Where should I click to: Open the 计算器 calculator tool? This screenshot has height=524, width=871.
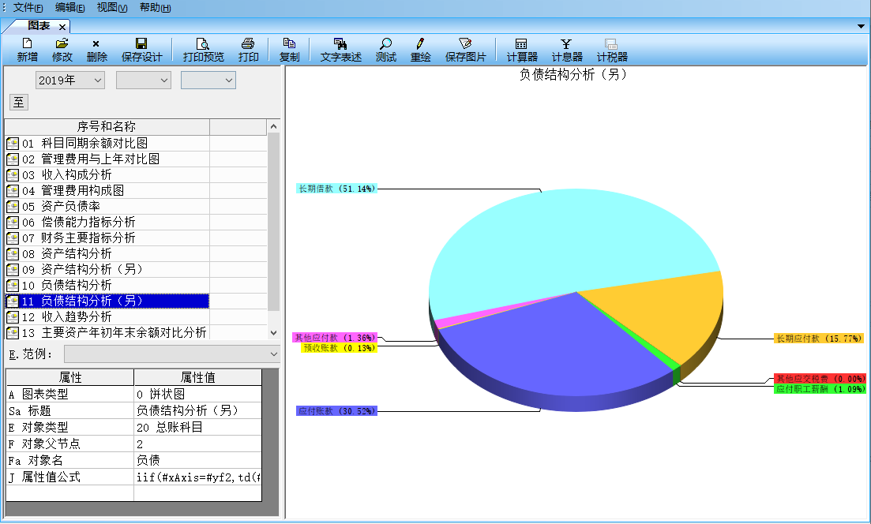point(521,43)
